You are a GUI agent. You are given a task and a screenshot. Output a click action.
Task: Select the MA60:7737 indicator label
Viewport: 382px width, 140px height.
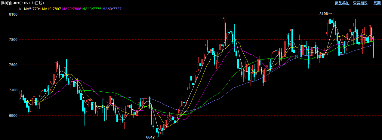(x=112, y=9)
